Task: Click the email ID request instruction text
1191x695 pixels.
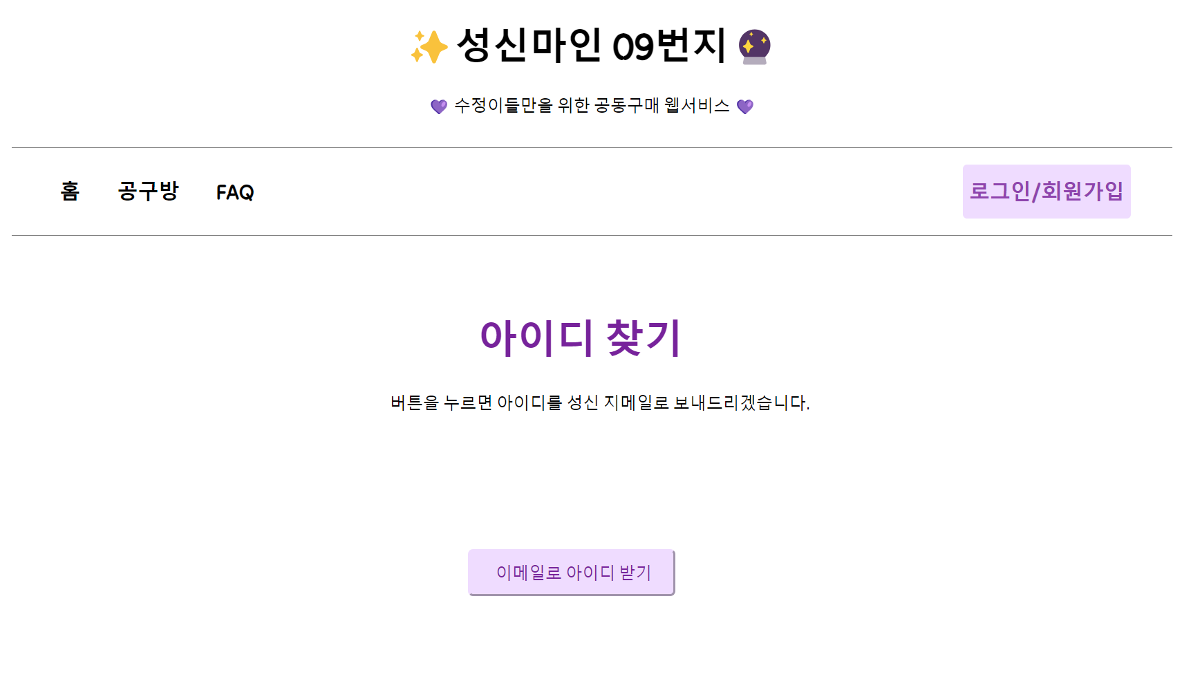Action: point(600,402)
